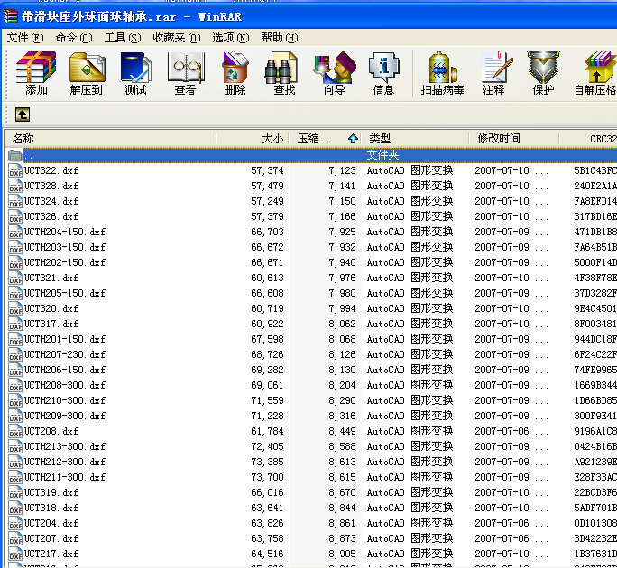Viewport: 617px width, 568px height.
Task: Click the WinRAR title bar icon
Action: [x=11, y=16]
